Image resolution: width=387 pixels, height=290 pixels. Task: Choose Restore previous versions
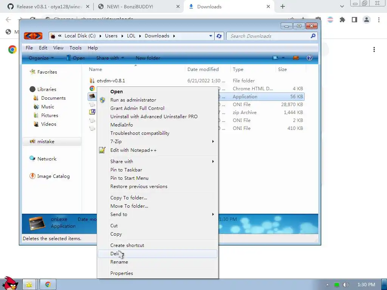click(158, 187)
